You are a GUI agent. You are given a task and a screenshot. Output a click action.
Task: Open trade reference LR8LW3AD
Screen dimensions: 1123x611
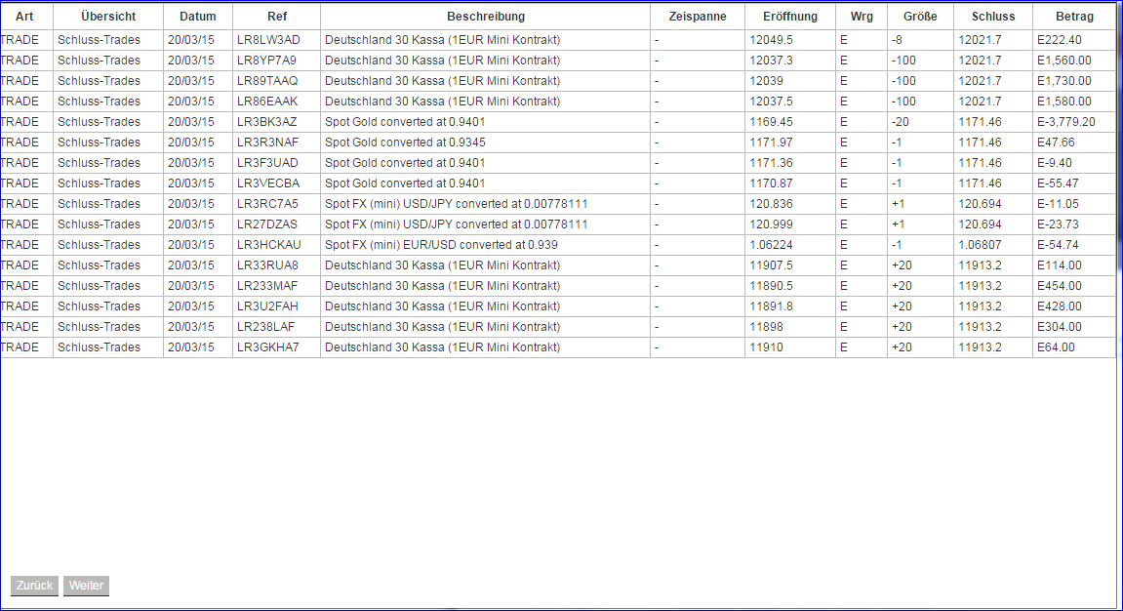coord(277,39)
